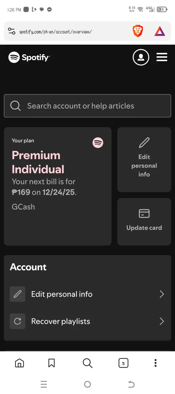Tap the browser home icon in bottom bar

tap(19, 363)
